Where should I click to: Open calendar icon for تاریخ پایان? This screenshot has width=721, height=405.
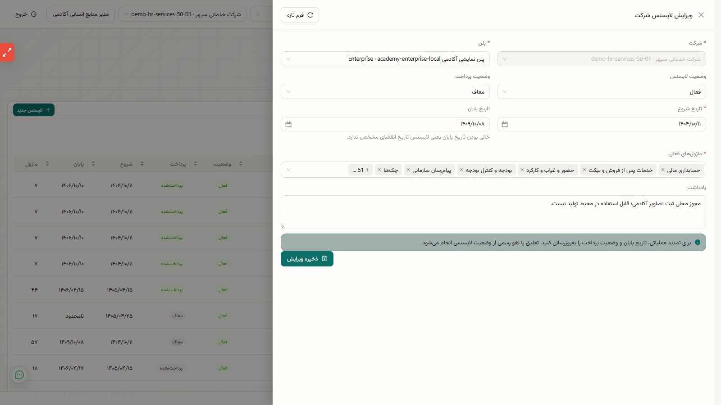(288, 124)
